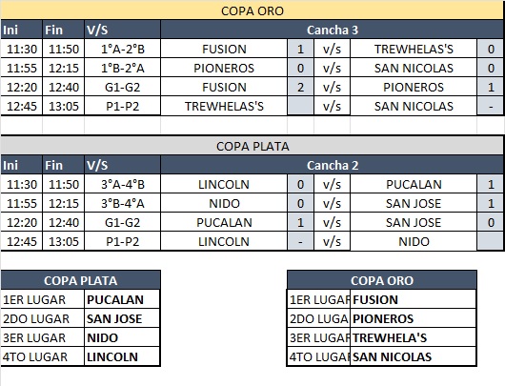The image size is (505, 386).
Task: Click the Copa Plata standings header
Action: [81, 280]
